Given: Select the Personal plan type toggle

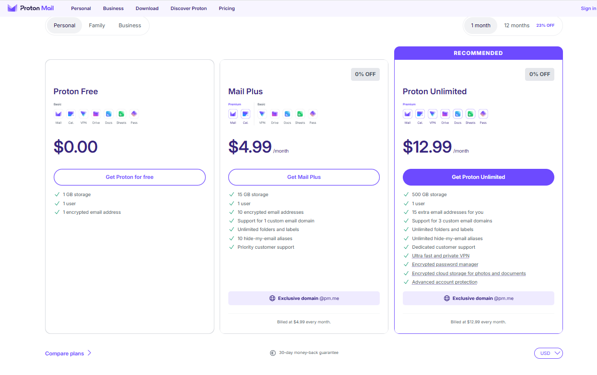Looking at the screenshot, I should coord(65,25).
